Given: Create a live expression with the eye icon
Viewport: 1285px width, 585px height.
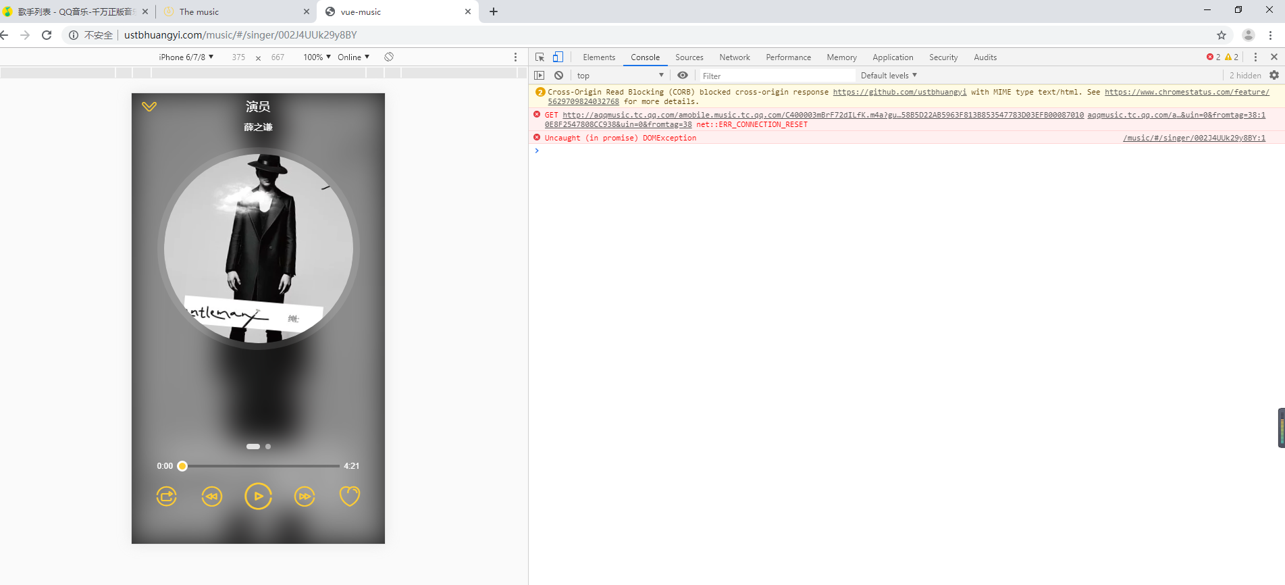Looking at the screenshot, I should tap(683, 76).
